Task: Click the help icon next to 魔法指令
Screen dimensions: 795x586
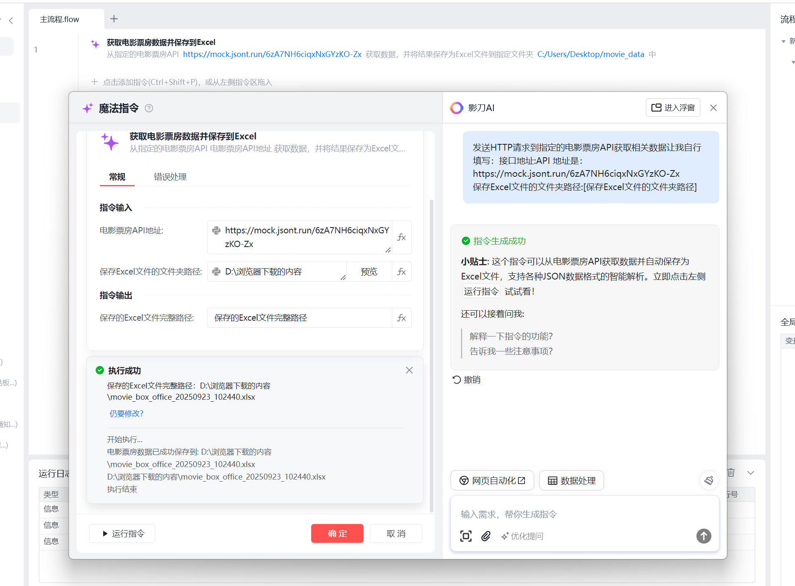Action: (149, 108)
